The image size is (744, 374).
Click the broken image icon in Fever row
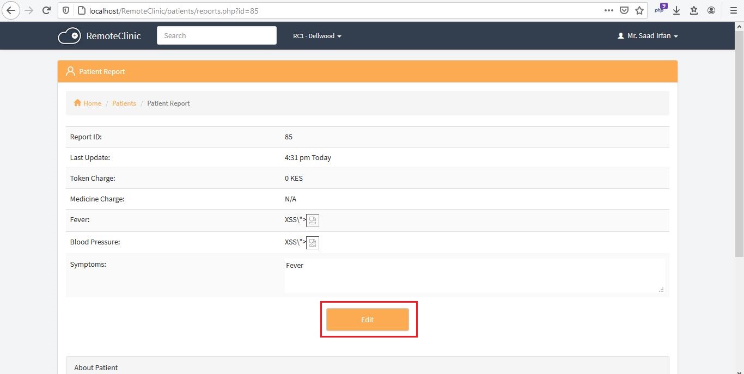point(313,220)
